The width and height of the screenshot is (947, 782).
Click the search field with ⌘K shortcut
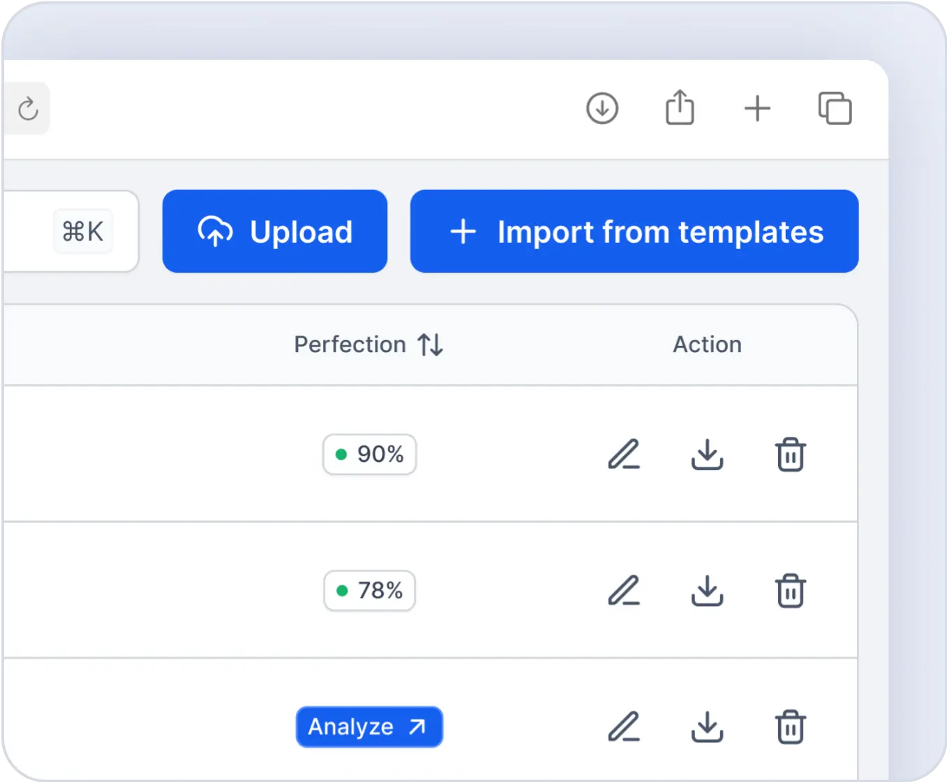pos(42,232)
